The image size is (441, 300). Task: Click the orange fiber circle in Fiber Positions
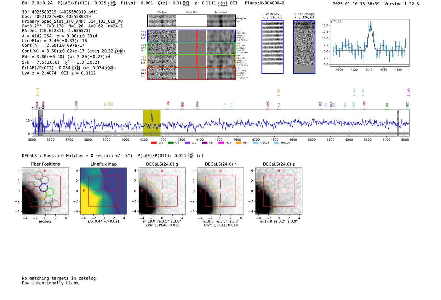(43, 195)
